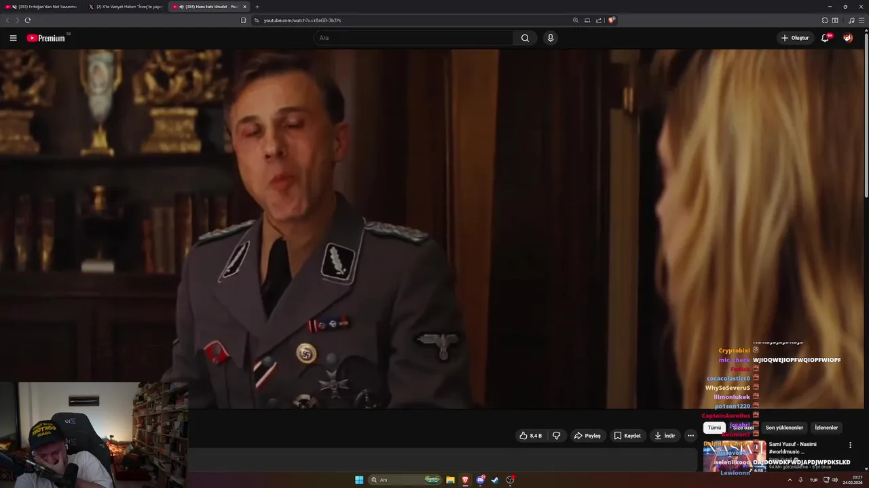Open File Explorer from the taskbar
The width and height of the screenshot is (869, 488).
(x=450, y=480)
